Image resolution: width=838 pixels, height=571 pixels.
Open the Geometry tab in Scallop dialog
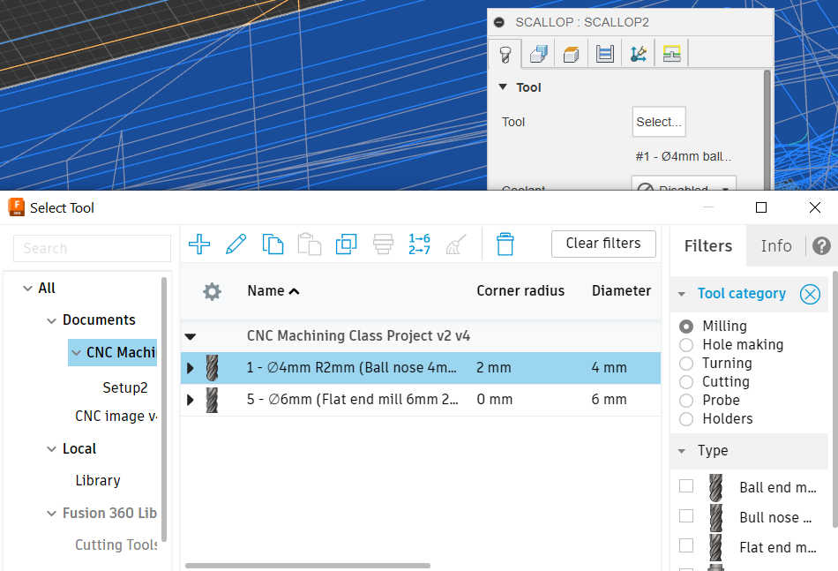point(536,55)
